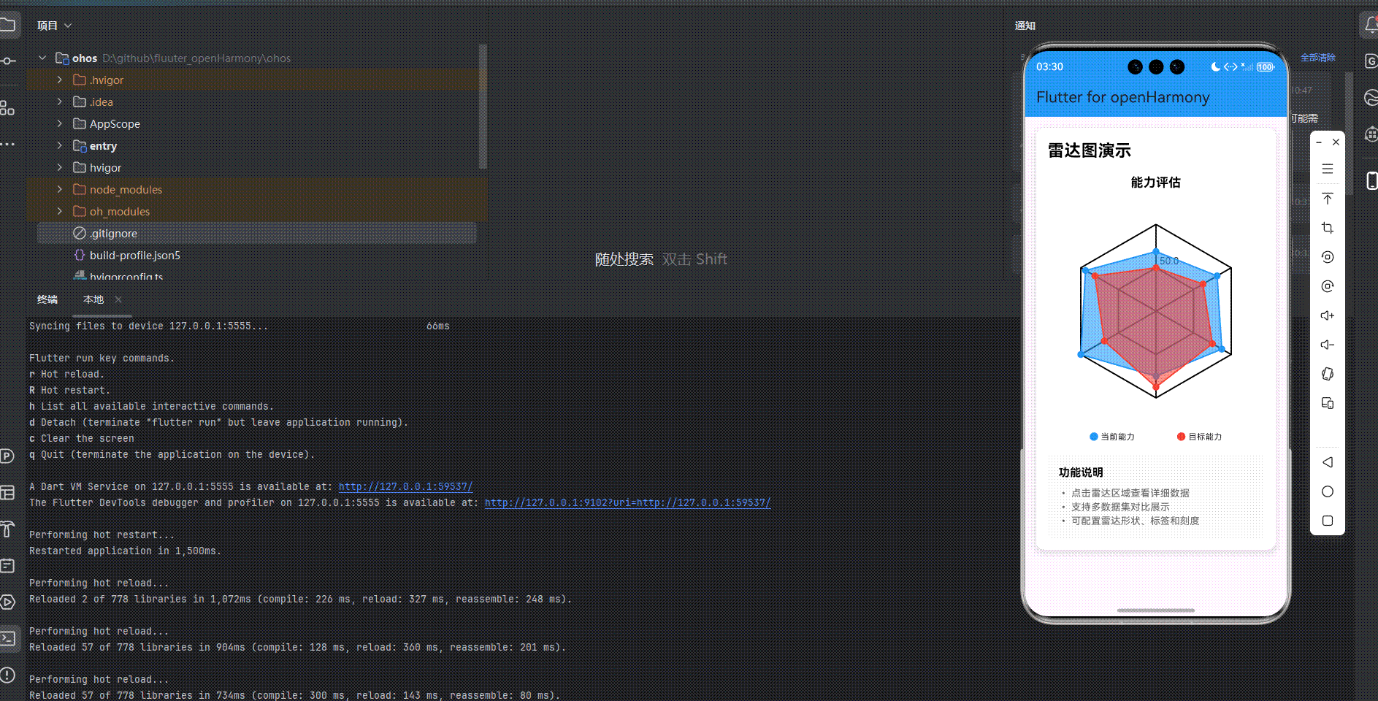Click emulator bottom navigation gesture bar
This screenshot has height=701, width=1378.
point(1156,610)
